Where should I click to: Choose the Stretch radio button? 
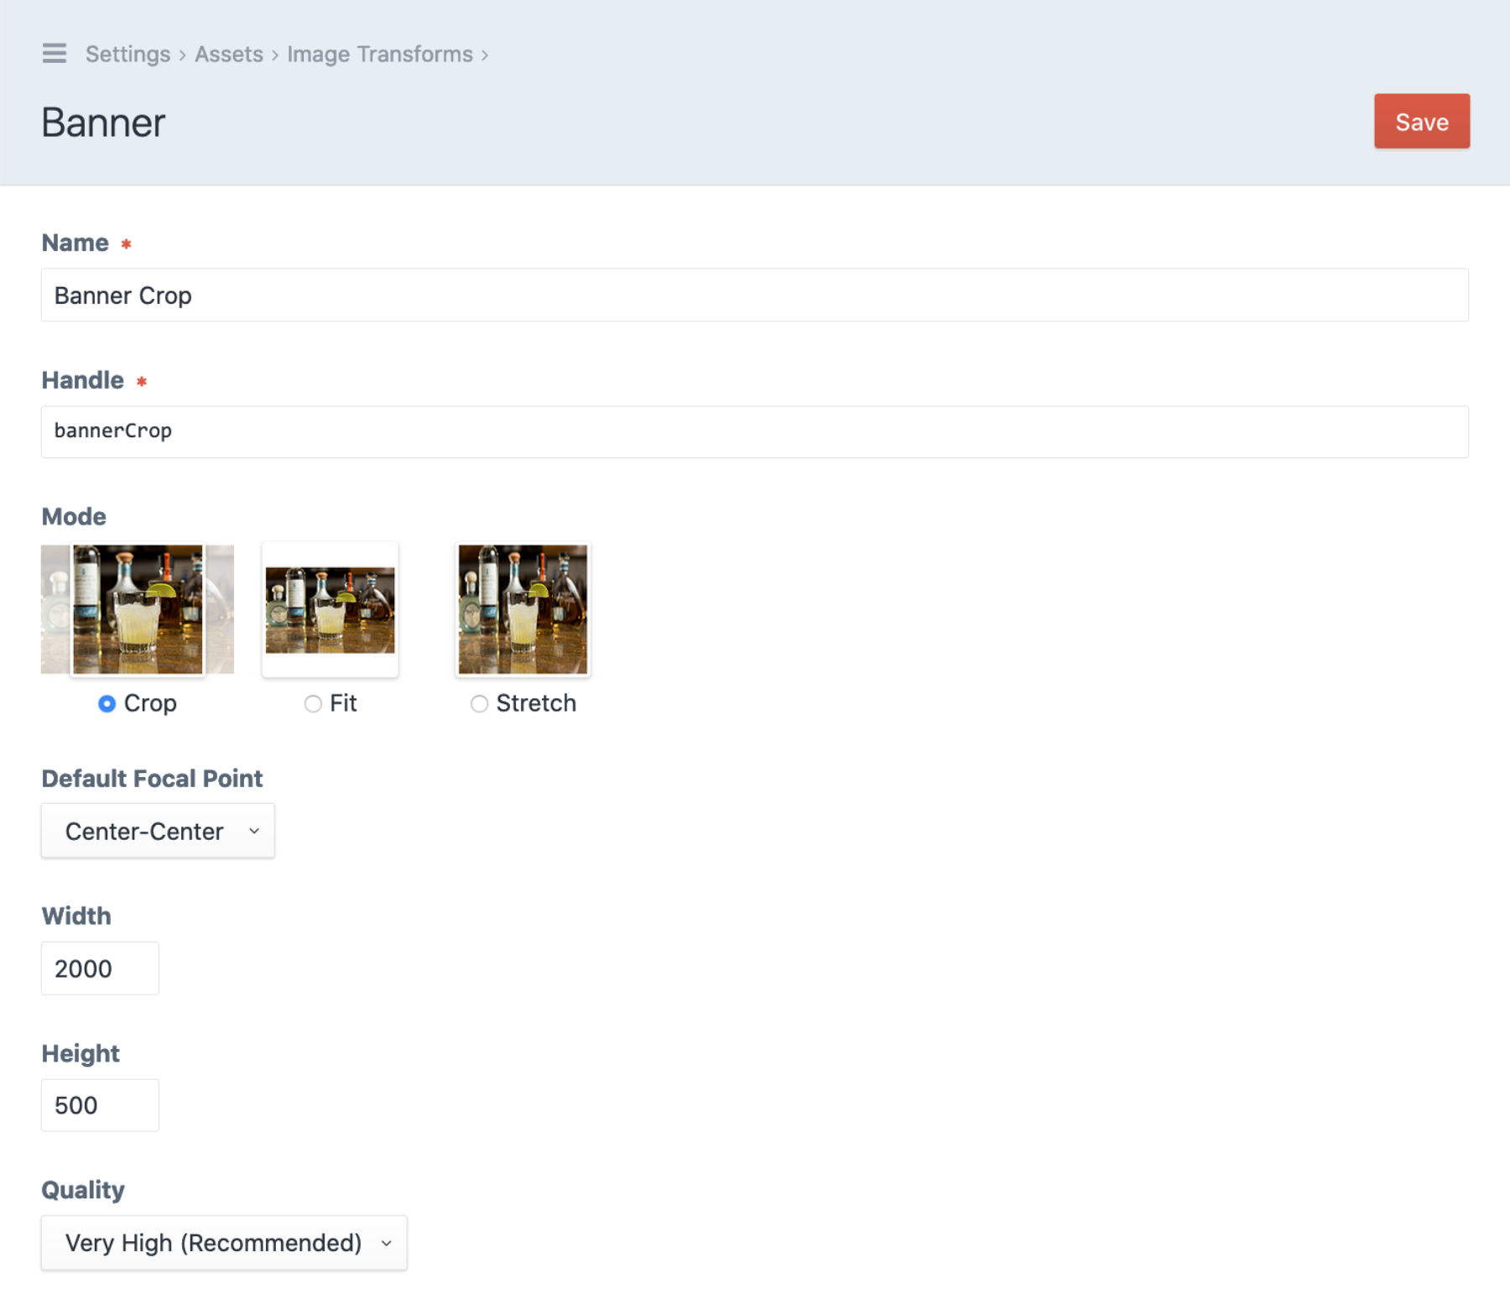(479, 703)
